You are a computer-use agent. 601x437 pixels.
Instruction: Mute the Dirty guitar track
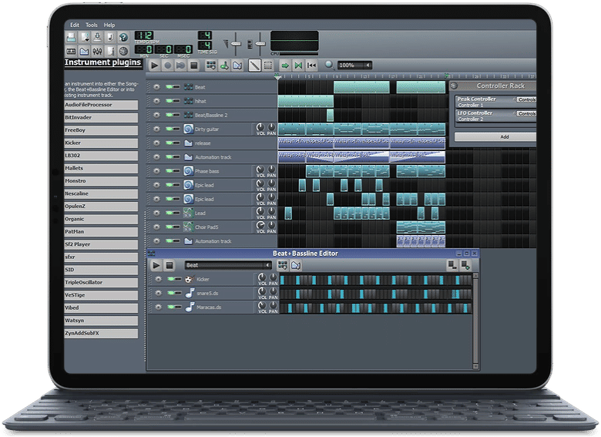[169, 129]
